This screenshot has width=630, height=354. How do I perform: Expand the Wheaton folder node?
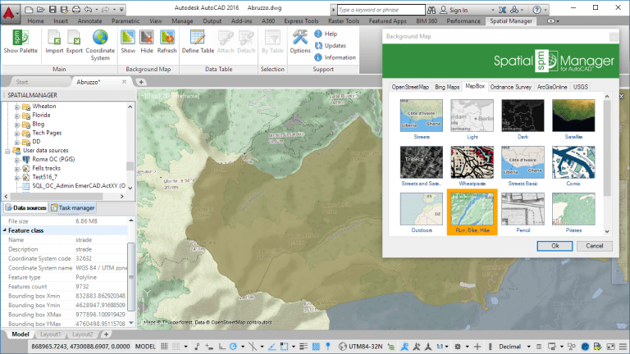[17, 107]
